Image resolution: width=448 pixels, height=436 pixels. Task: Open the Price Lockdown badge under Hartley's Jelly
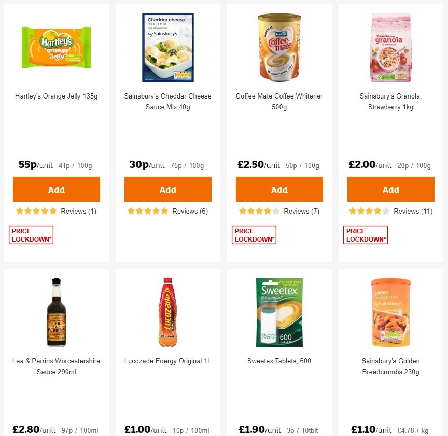[x=31, y=234]
